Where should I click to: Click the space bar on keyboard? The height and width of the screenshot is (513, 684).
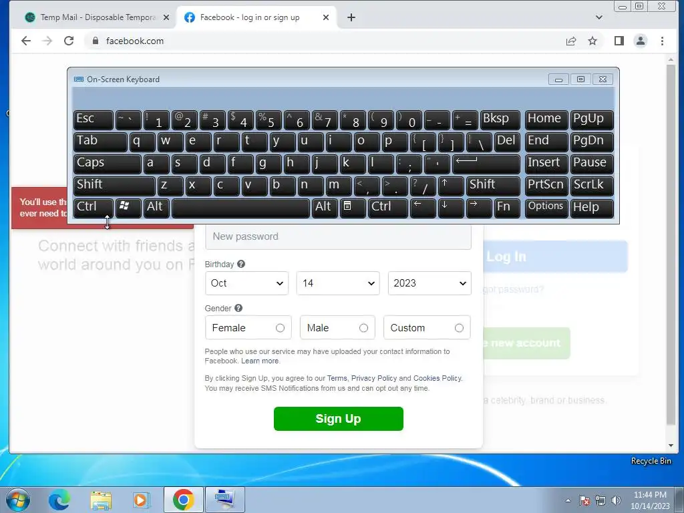point(240,208)
